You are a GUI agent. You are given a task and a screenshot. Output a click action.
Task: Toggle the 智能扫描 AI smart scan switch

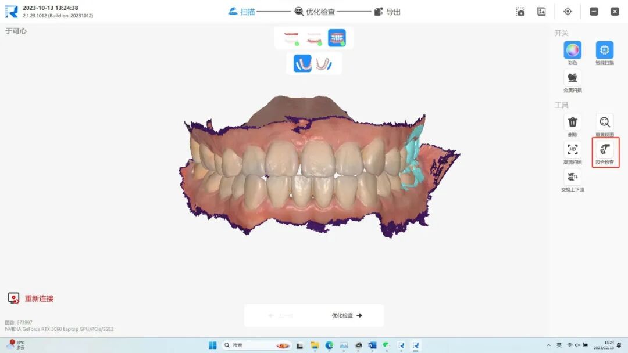coord(605,51)
